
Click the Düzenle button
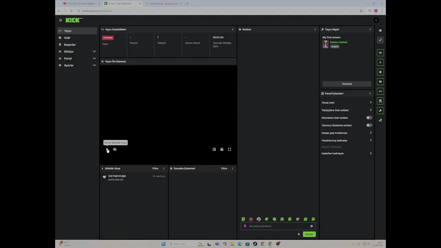[347, 84]
